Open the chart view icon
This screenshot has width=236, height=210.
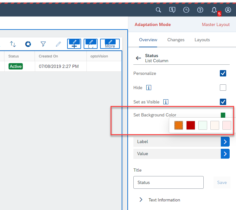pos(28,44)
